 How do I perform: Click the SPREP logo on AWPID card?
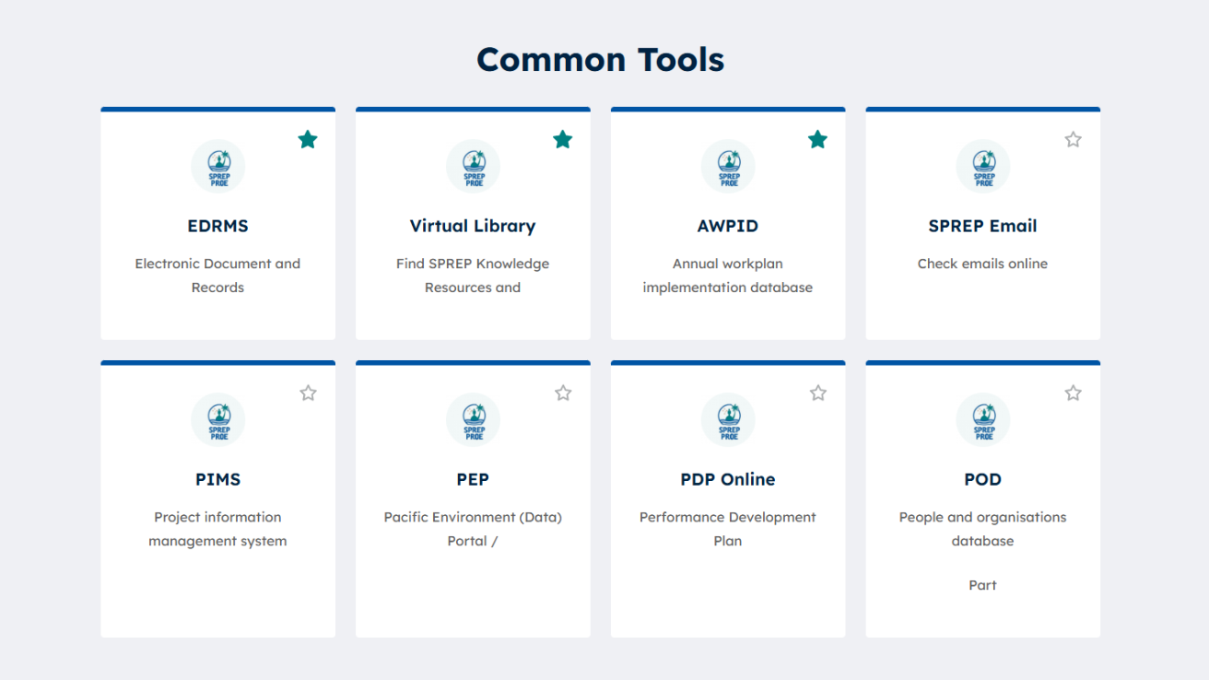click(728, 167)
